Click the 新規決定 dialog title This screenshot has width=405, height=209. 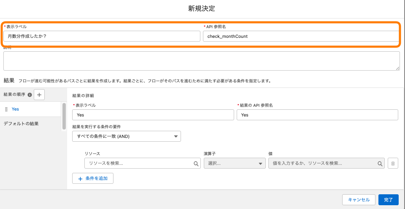(x=202, y=8)
